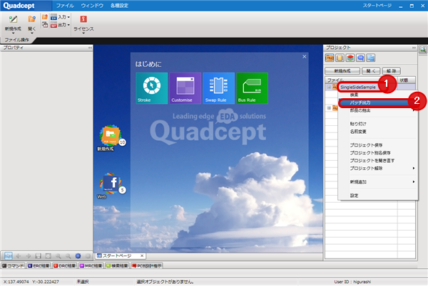Choose 検索 from the context menu
Image resolution: width=428 pixels, height=286 pixels.
378,95
